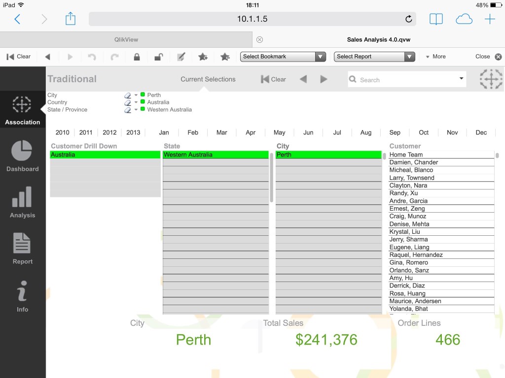The width and height of the screenshot is (505, 378).
Task: Close the QlikView browser tab
Action: tap(259, 39)
